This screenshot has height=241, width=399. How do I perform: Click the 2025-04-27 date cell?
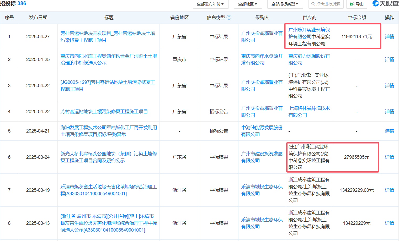(x=38, y=37)
